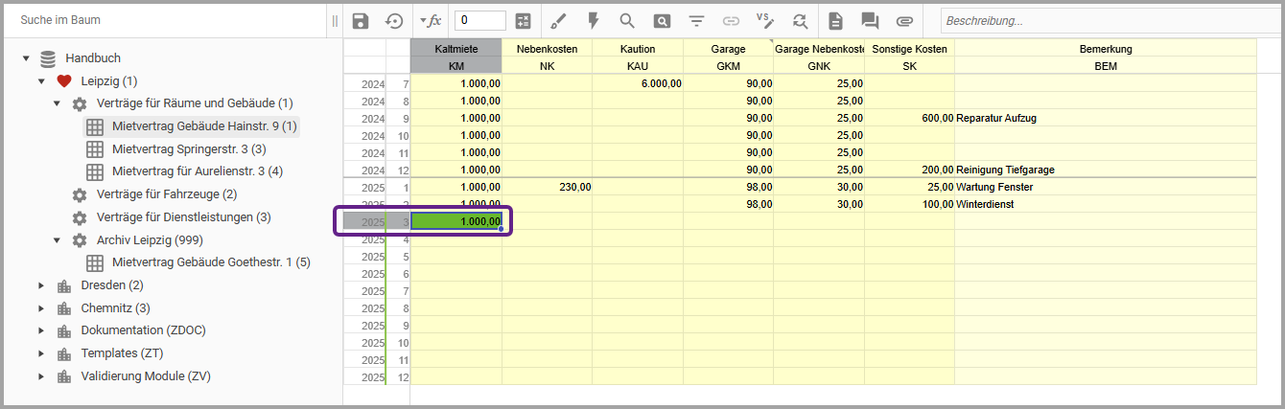
Task: Select the green highlighted 2025 March Kaltmiete cell
Action: click(456, 222)
